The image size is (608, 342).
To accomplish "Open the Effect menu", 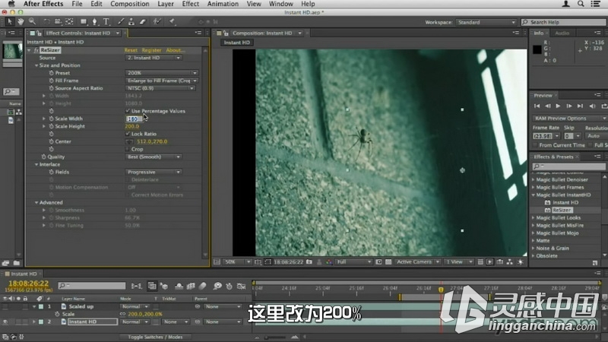I will 191,4.
